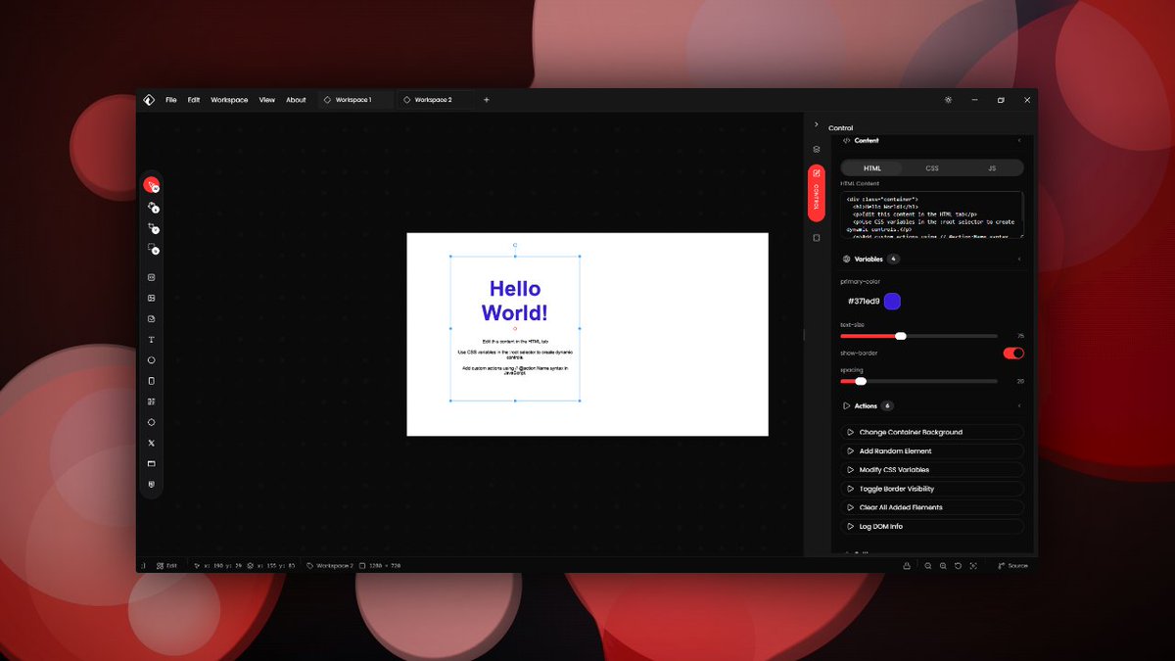Select the crop tool in left toolbar
This screenshot has width=1175, height=661.
click(151, 226)
